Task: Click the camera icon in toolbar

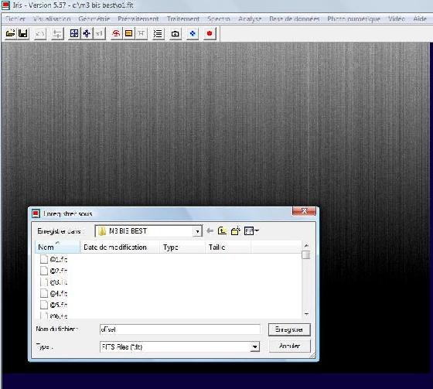Action: tap(175, 34)
